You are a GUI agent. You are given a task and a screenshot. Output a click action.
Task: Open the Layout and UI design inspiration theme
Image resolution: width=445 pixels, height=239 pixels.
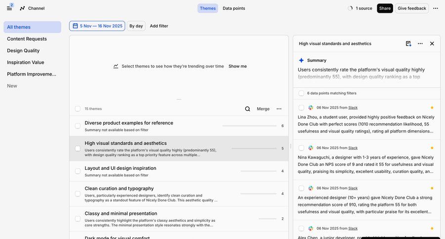tap(179, 171)
